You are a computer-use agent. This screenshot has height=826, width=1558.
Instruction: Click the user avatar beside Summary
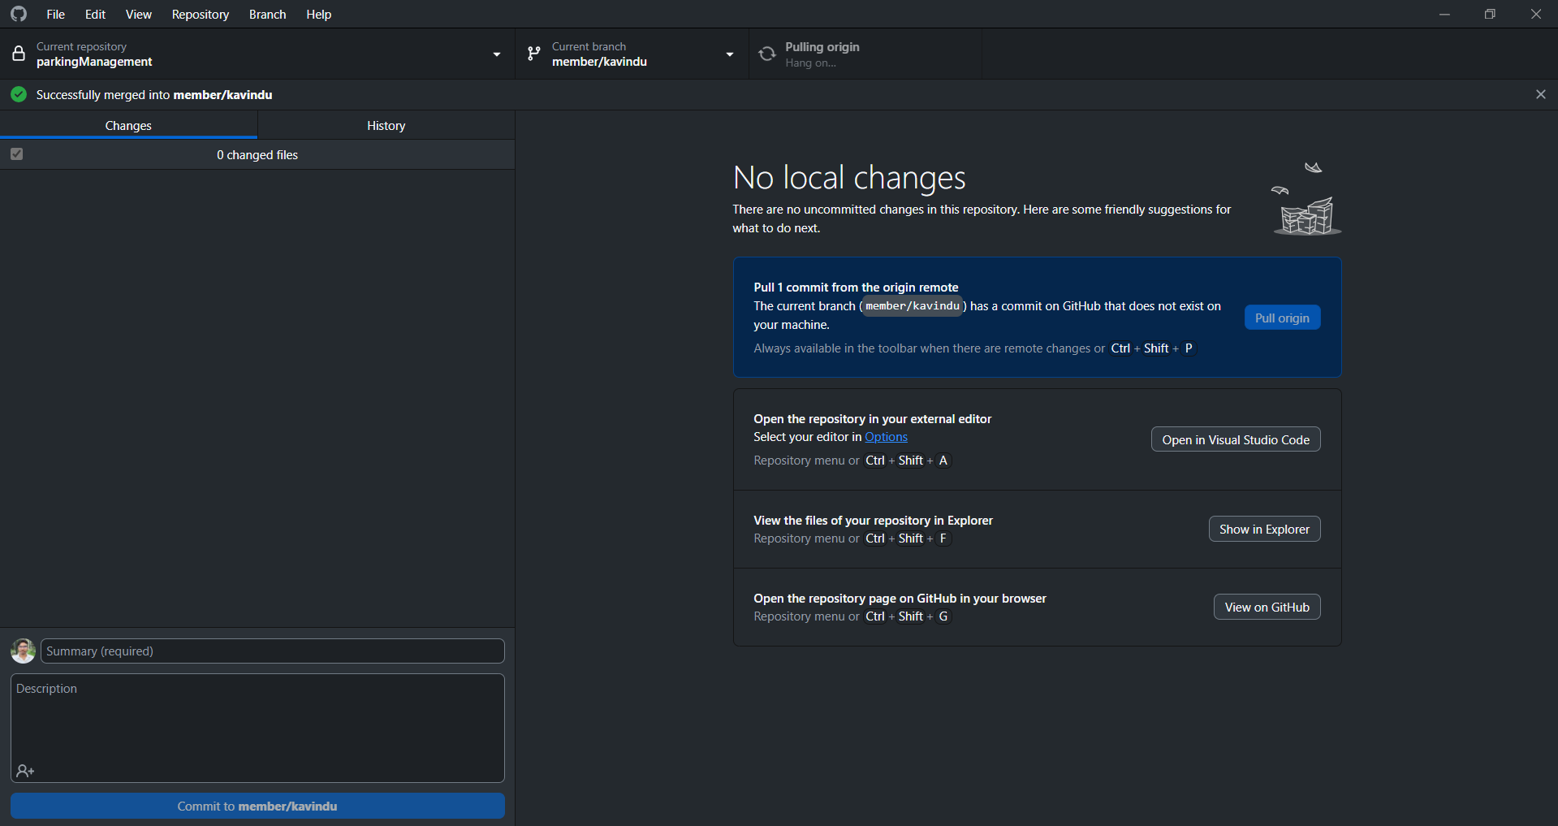[x=23, y=651]
